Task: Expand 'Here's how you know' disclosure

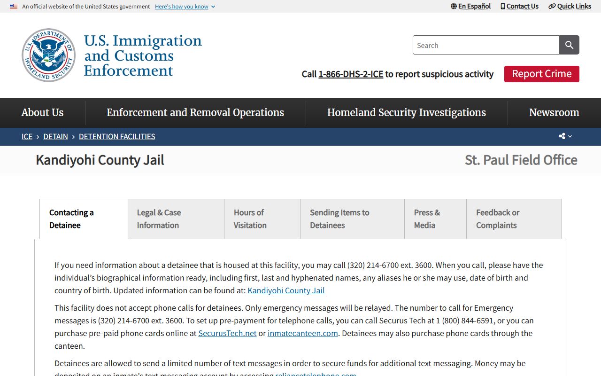Action: tap(185, 7)
